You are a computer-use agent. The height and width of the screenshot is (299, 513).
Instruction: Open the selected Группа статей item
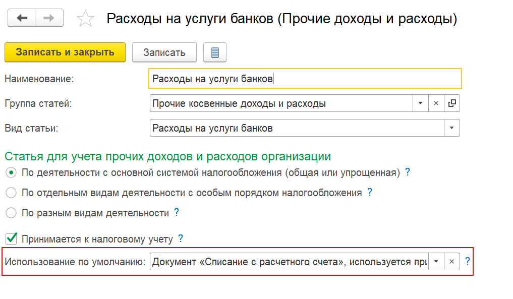pos(452,103)
